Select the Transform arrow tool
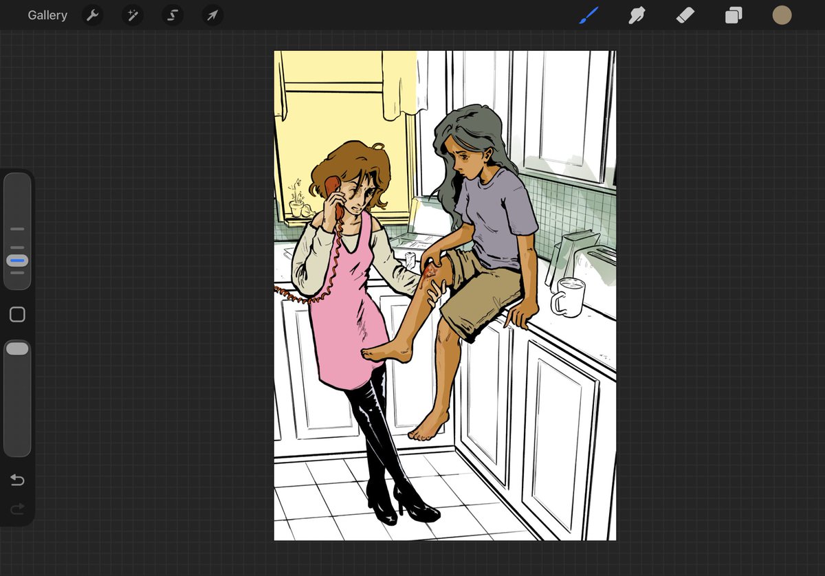Image resolution: width=825 pixels, height=576 pixels. (x=212, y=15)
